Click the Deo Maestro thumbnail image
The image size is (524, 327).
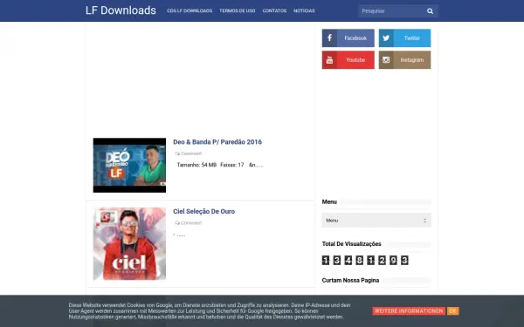(129, 165)
